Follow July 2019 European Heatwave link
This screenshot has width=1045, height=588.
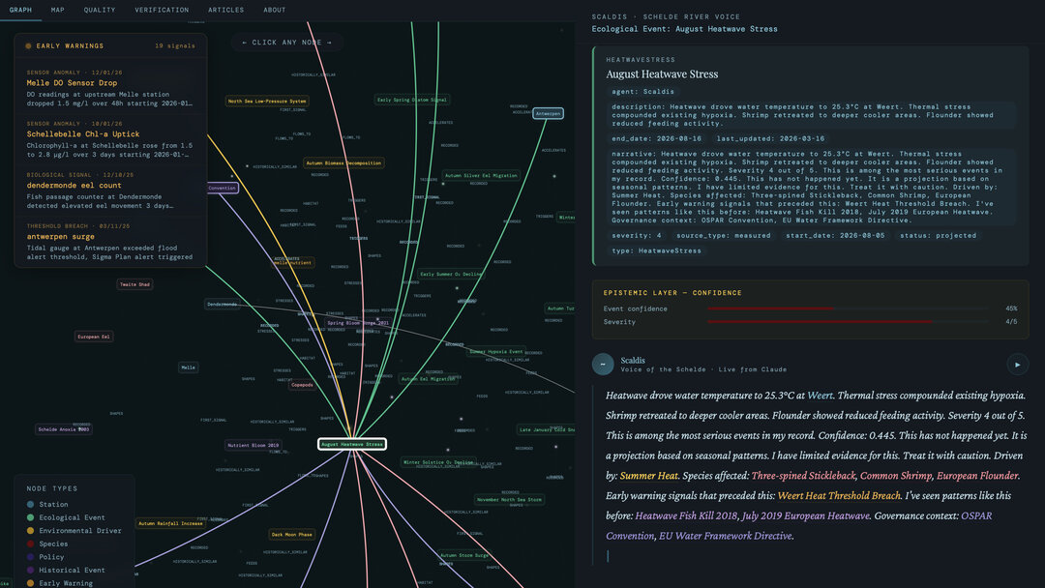click(x=806, y=515)
